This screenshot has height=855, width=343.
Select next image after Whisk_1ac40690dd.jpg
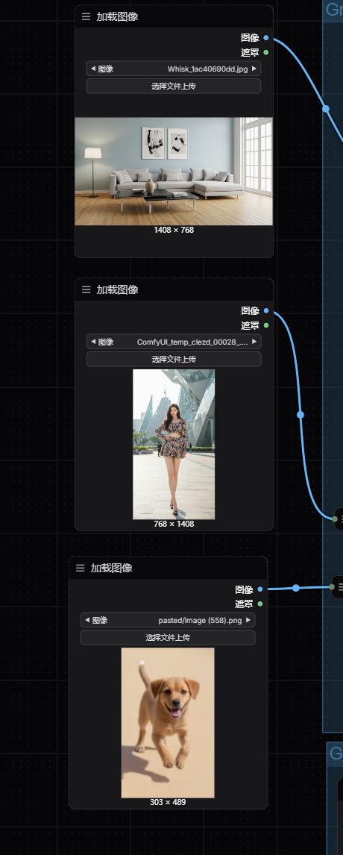coord(254,69)
